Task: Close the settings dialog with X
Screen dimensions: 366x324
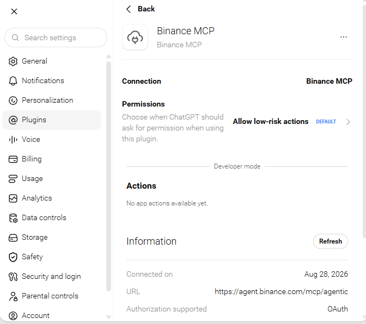Action: coord(14,11)
